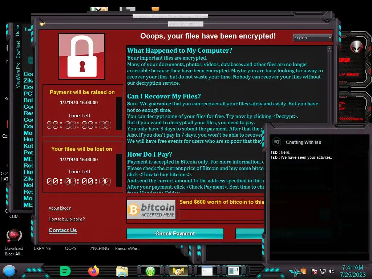Open the network icon in system tray

click(x=323, y=271)
